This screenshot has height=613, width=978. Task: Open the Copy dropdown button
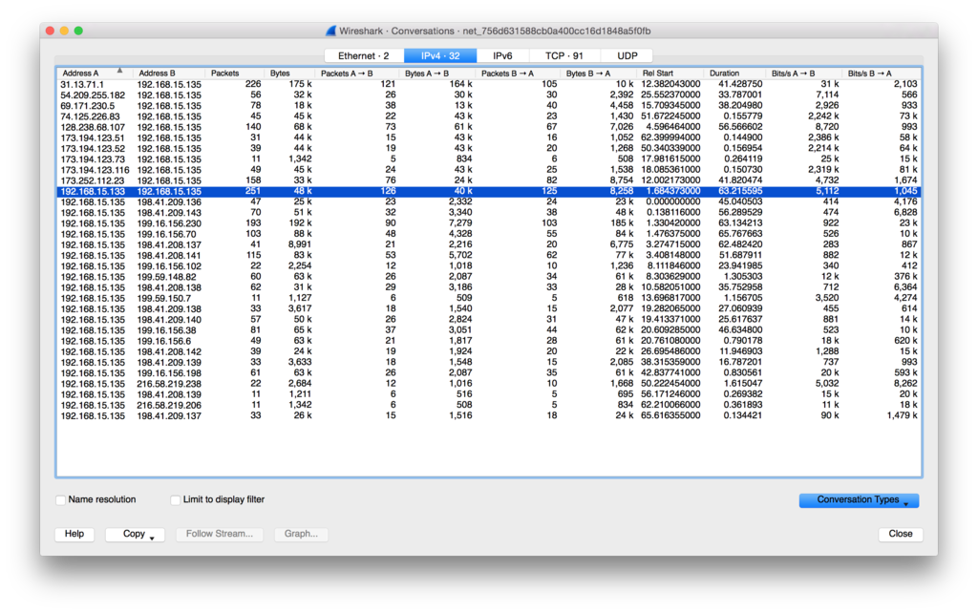click(x=135, y=534)
